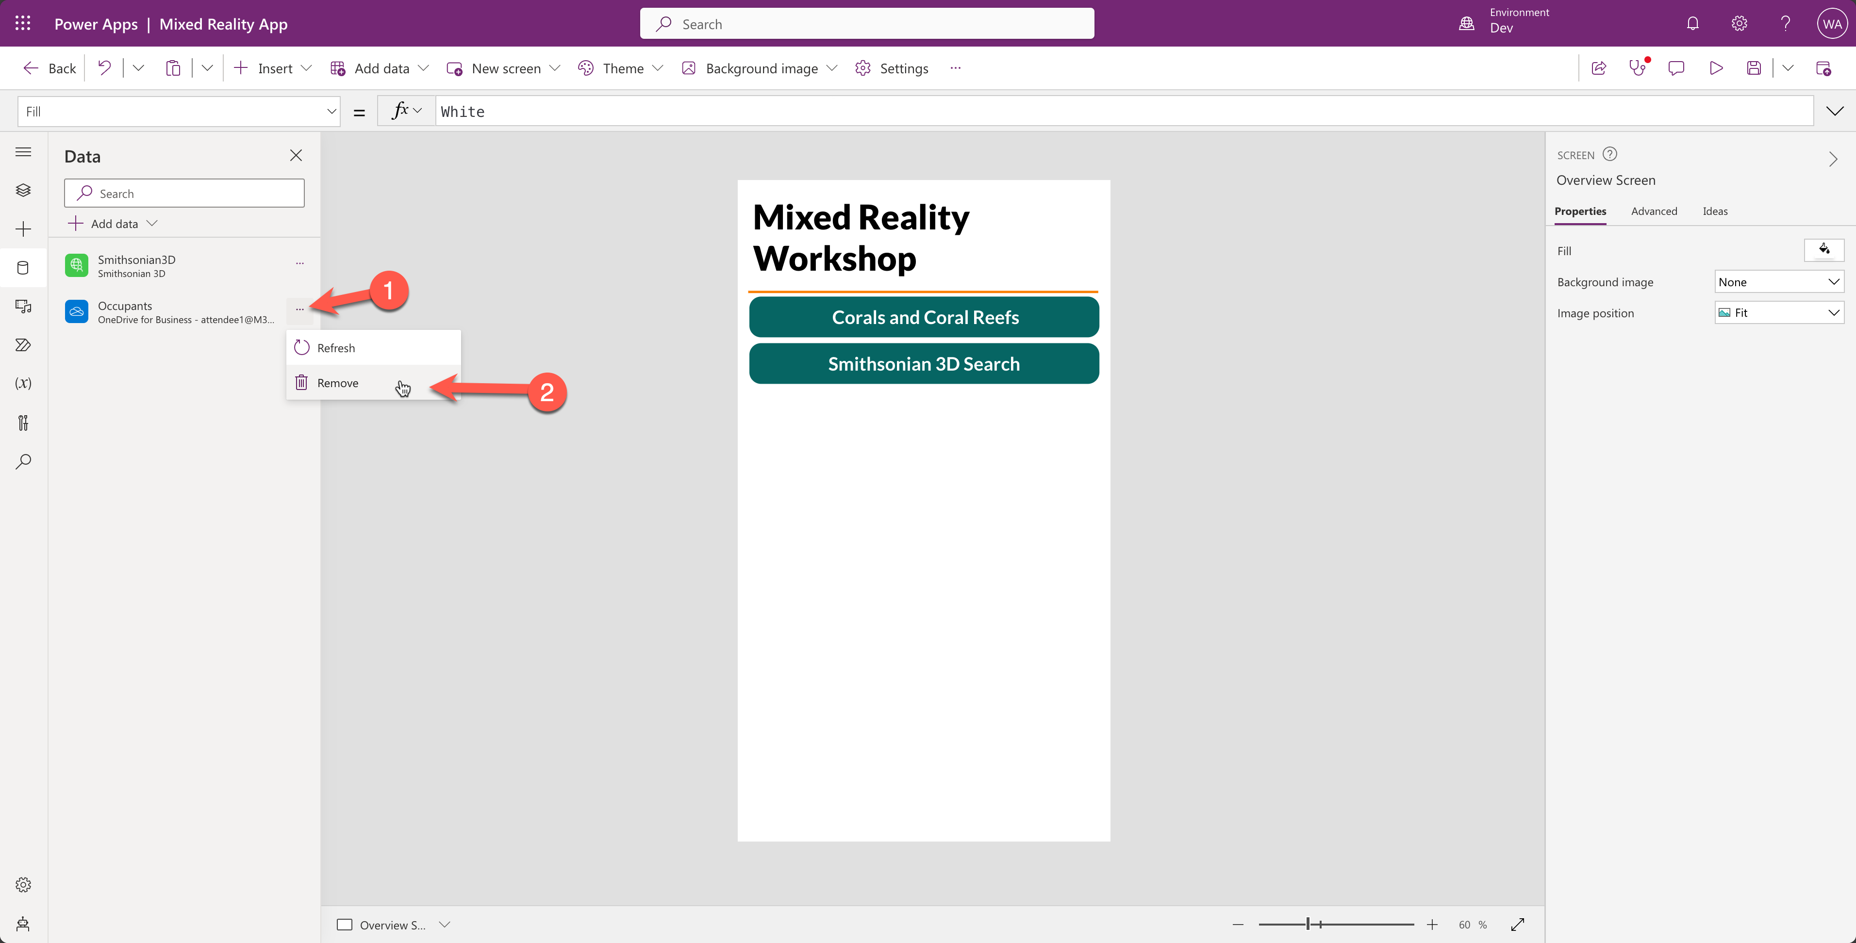Click the Data panel Search field
This screenshot has width=1856, height=943.
[x=184, y=193]
